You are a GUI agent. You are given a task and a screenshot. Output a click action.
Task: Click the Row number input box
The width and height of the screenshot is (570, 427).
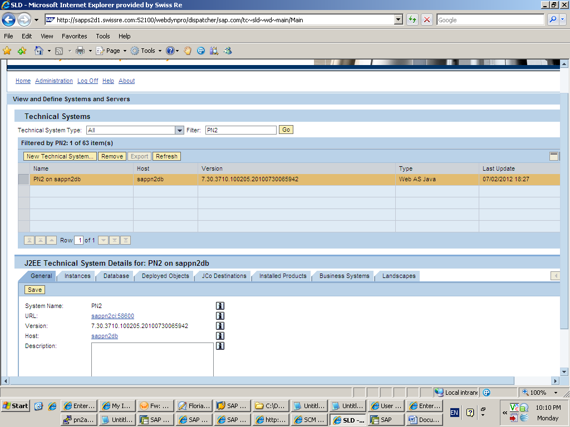coord(79,240)
